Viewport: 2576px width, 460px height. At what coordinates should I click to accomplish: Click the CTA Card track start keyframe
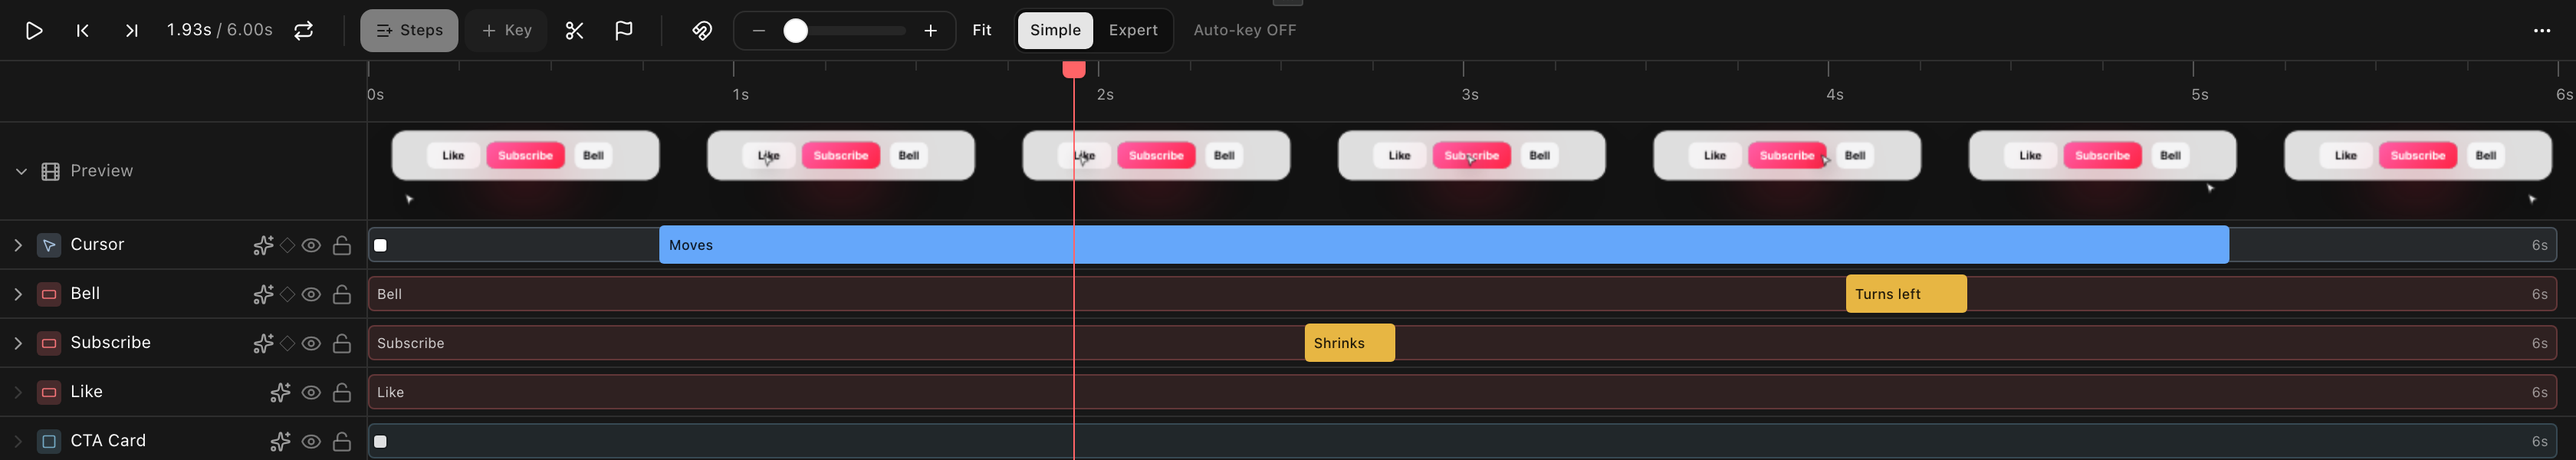click(x=380, y=441)
